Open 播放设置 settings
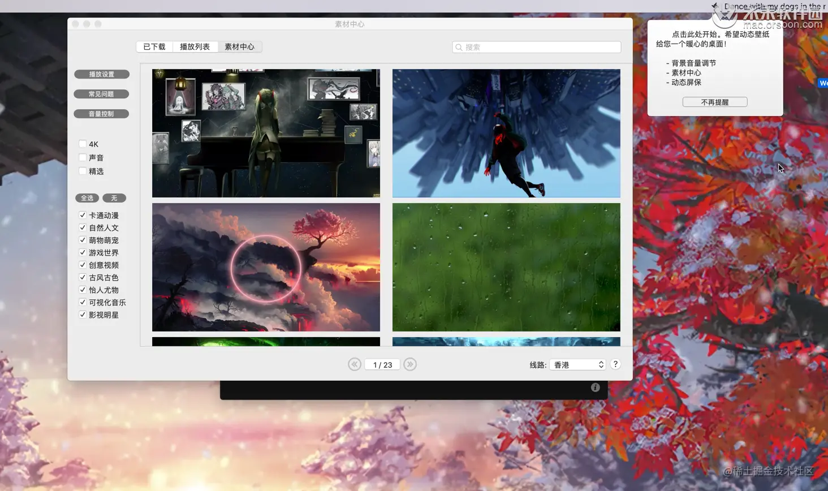The image size is (828, 491). 101,74
